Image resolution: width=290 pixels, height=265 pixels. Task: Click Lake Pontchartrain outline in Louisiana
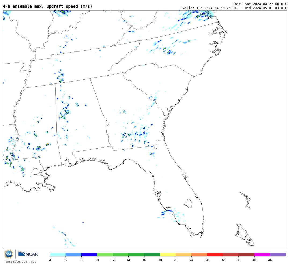36,171
